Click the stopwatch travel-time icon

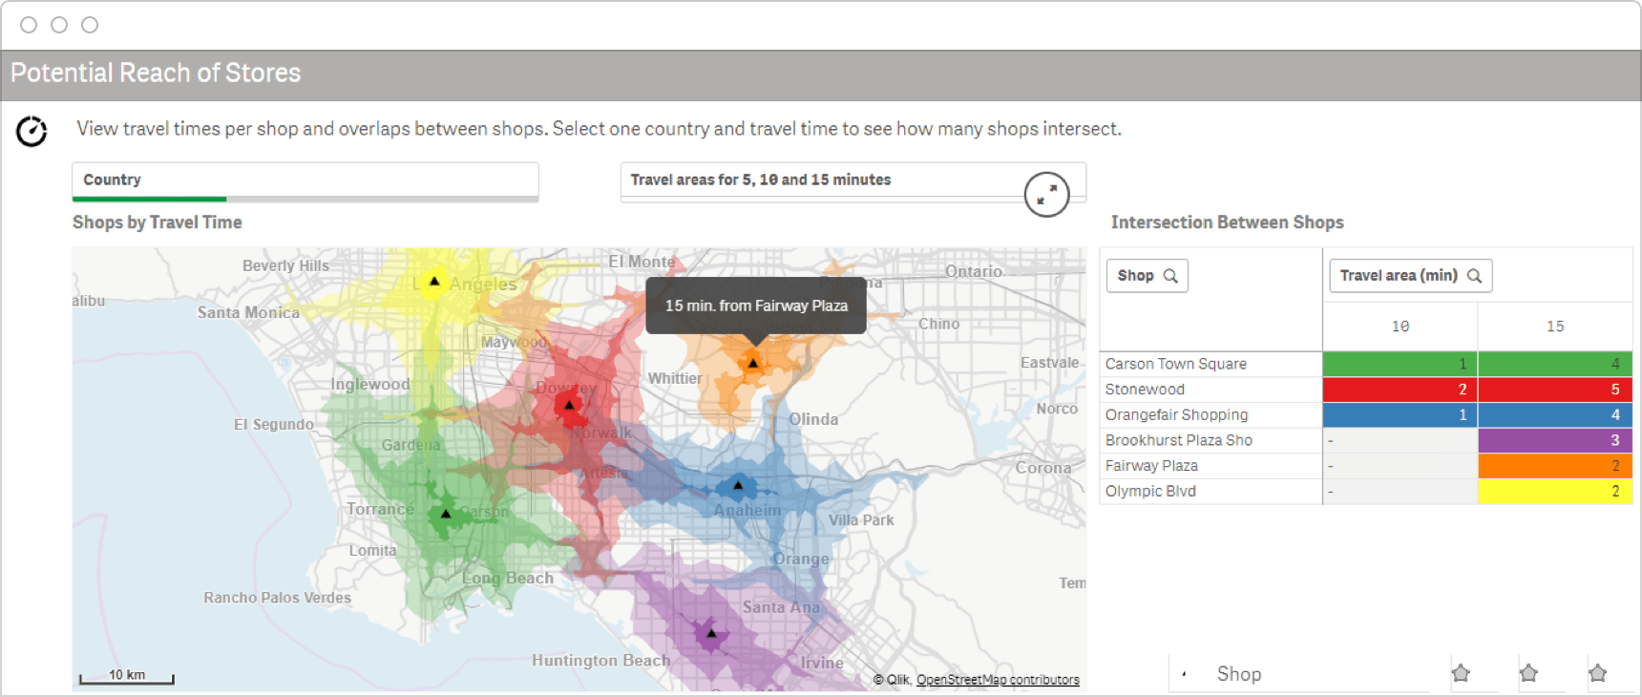pos(32,131)
